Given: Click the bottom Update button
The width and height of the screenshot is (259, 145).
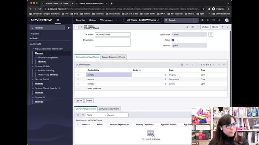Looking at the screenshot, I should tap(79, 100).
